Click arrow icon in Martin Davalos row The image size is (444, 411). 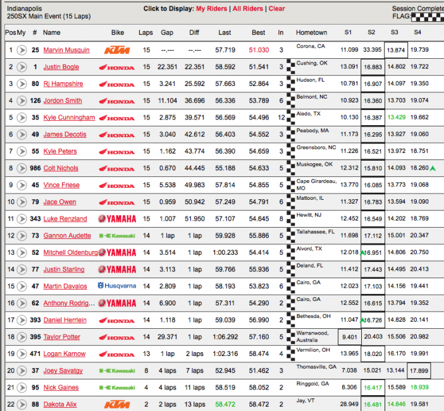tap(22, 286)
